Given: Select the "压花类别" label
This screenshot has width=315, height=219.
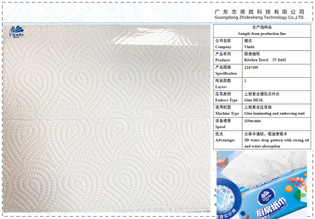Looking at the screenshot, I should 223,94.
